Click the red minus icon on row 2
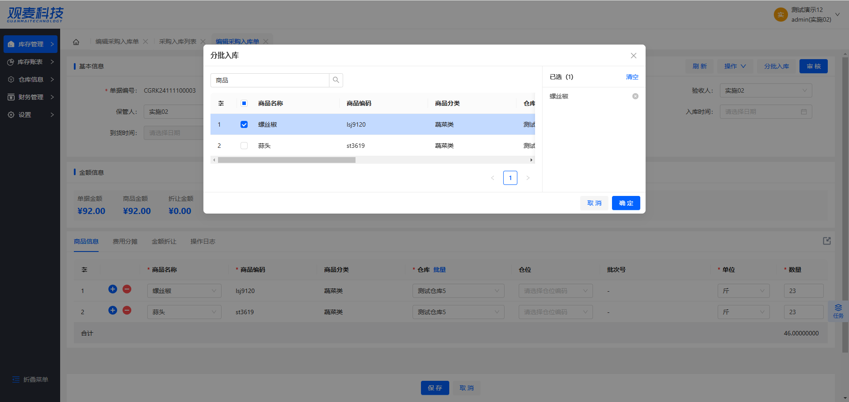The width and height of the screenshot is (849, 402). pos(127,310)
